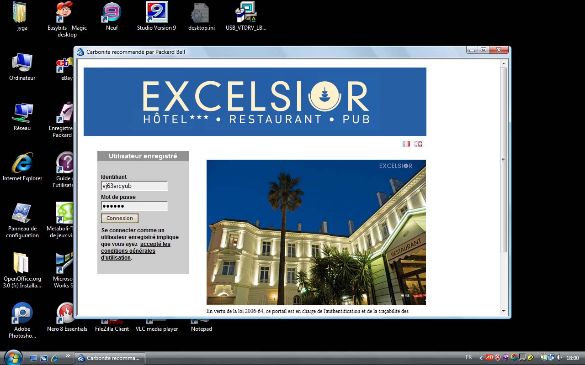Click the page scrollbar up arrow

coord(504,63)
